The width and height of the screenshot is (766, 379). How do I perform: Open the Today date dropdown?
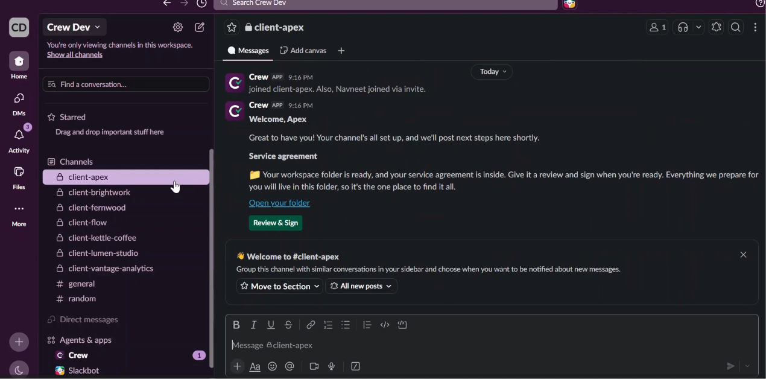point(492,72)
